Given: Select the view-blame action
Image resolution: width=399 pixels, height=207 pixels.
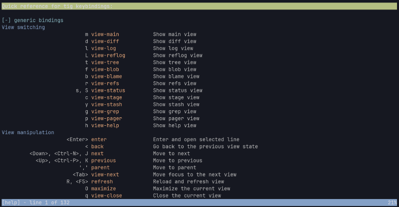Looking at the screenshot, I should tap(106, 76).
